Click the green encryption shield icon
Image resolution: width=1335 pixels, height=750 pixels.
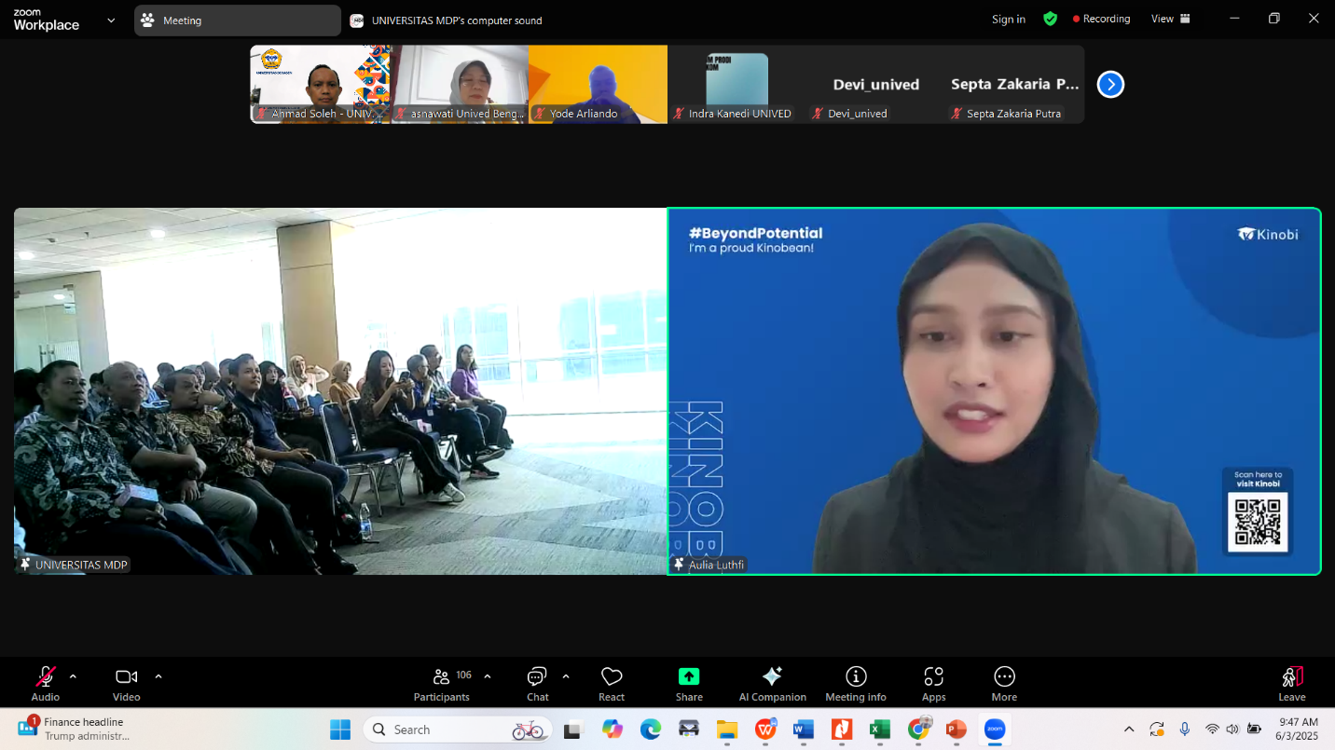(1050, 19)
